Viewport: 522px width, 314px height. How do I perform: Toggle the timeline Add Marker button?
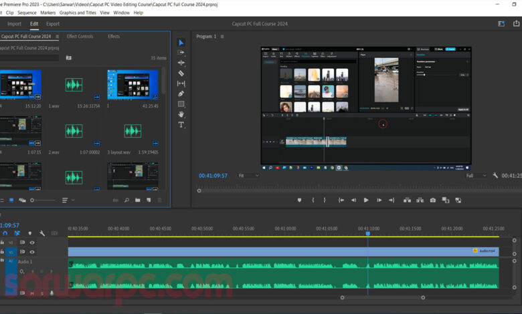(30, 233)
